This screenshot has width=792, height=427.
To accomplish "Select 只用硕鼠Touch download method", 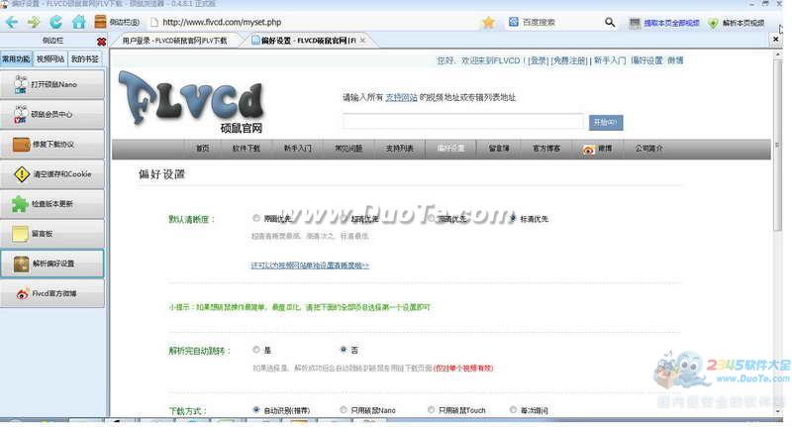I will tap(431, 410).
